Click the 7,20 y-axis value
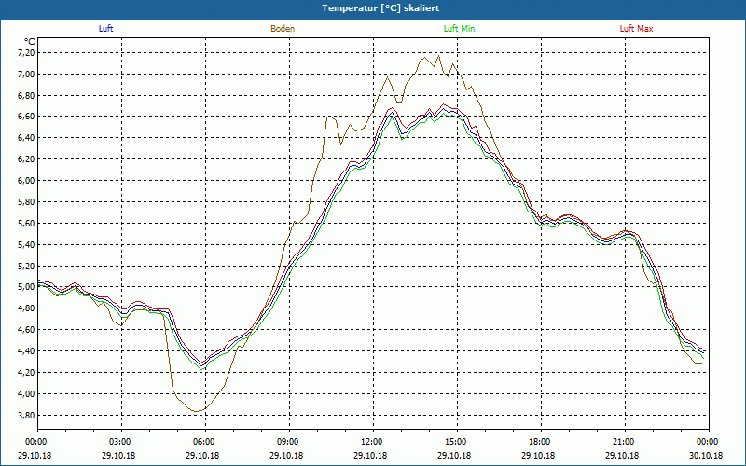Image resolution: width=746 pixels, height=466 pixels. (x=26, y=53)
